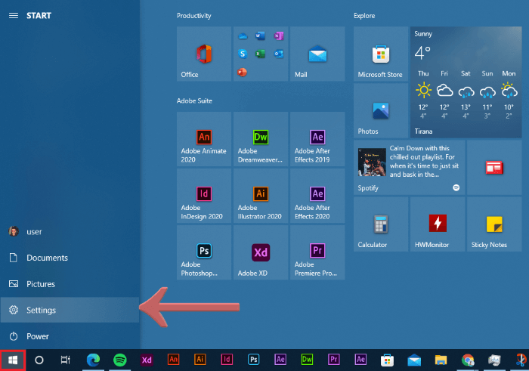Open the Mail tile in Productivity
Screen dimensions: 529x371
pos(317,54)
